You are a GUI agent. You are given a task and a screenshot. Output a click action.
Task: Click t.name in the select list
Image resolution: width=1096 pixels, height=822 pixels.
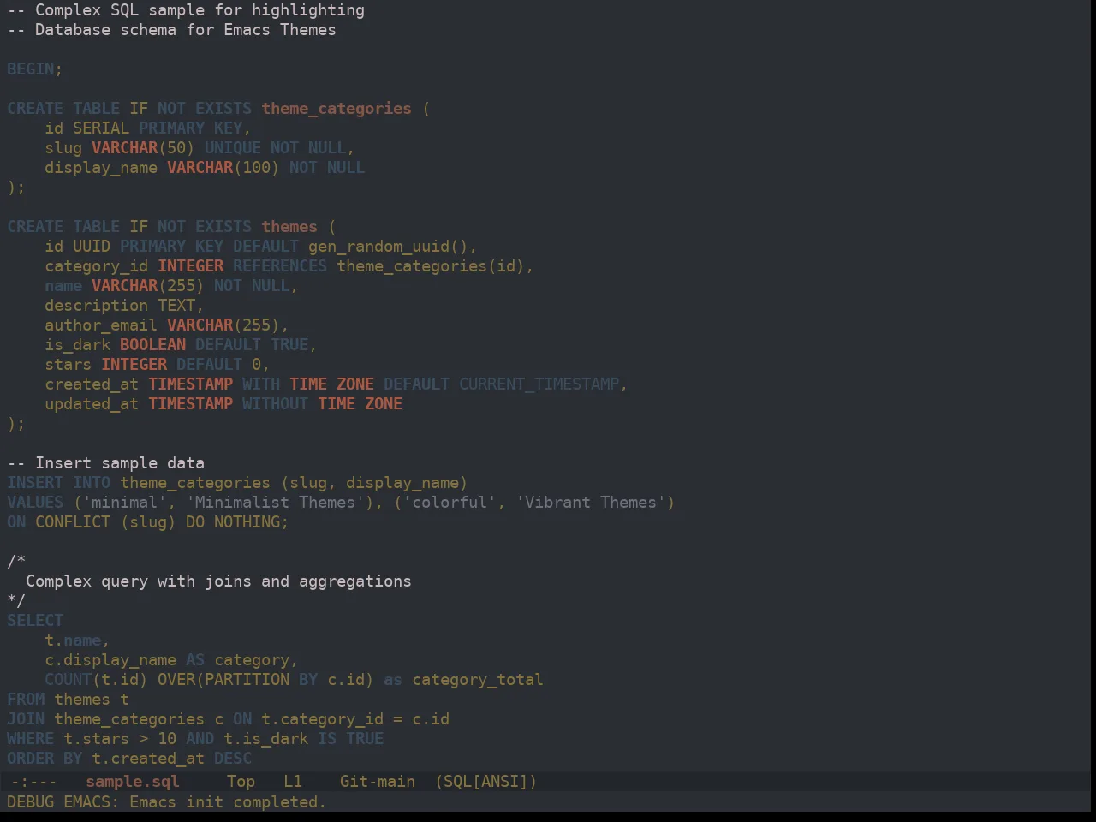coord(73,640)
